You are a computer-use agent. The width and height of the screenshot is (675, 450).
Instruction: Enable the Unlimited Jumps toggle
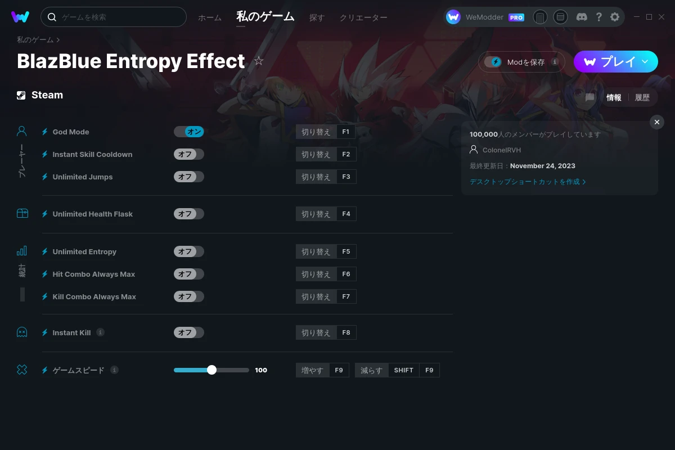pos(188,176)
